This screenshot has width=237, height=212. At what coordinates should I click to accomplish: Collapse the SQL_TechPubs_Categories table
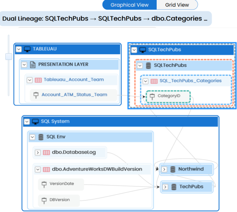coord(145,81)
